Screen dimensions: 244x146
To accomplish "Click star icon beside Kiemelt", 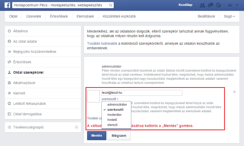I will click(9, 93).
